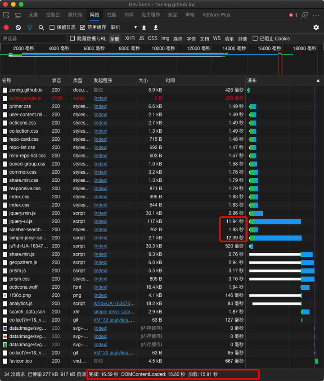Screen dimensions: 324x381
Task: Open the feedback person icon
Action: pos(304,15)
